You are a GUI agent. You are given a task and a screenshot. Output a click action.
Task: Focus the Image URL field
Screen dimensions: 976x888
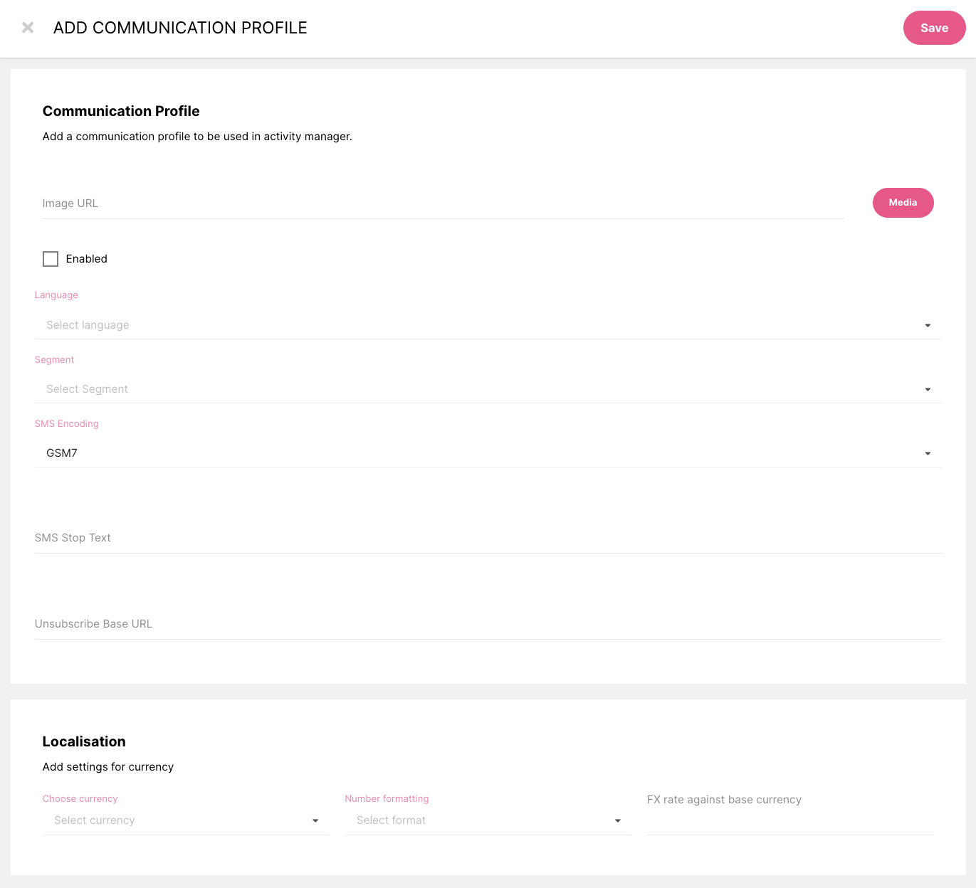pyautogui.click(x=441, y=203)
